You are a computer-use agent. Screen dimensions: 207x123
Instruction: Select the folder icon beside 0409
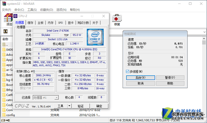coord(4,50)
